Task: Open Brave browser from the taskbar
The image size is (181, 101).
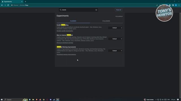Action: pyautogui.click(x=36, y=100)
